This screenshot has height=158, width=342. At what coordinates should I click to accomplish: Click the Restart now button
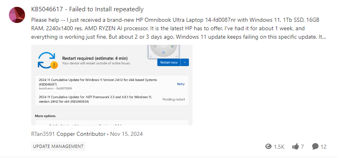[x=169, y=62]
